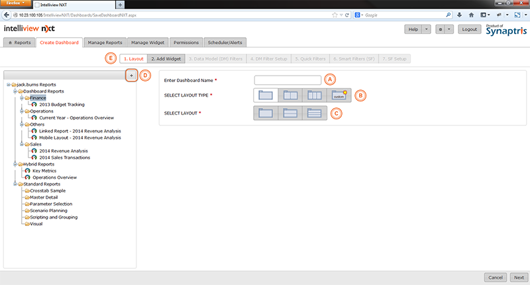The image size is (530, 285).
Task: Click the Help button
Action: 413,29
